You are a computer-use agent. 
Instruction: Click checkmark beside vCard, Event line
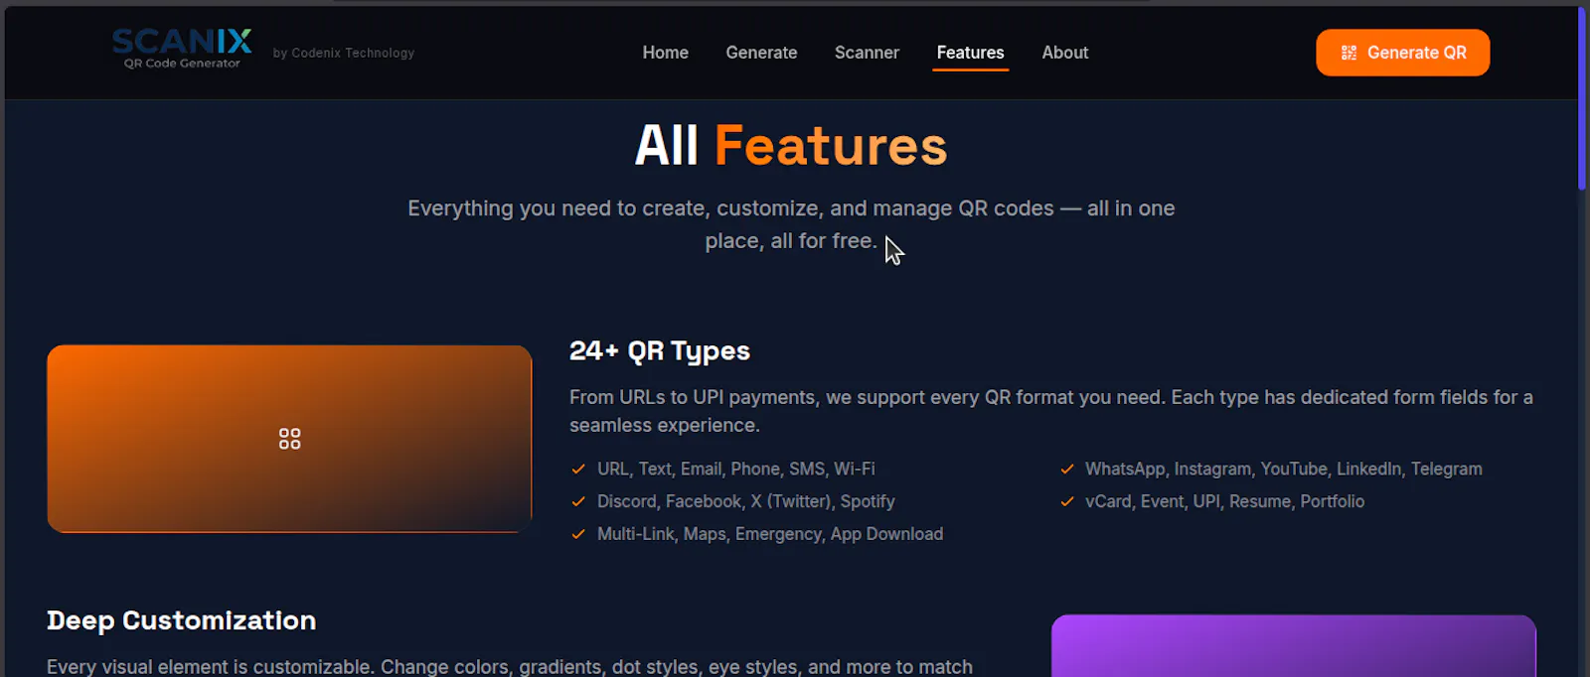1067,501
